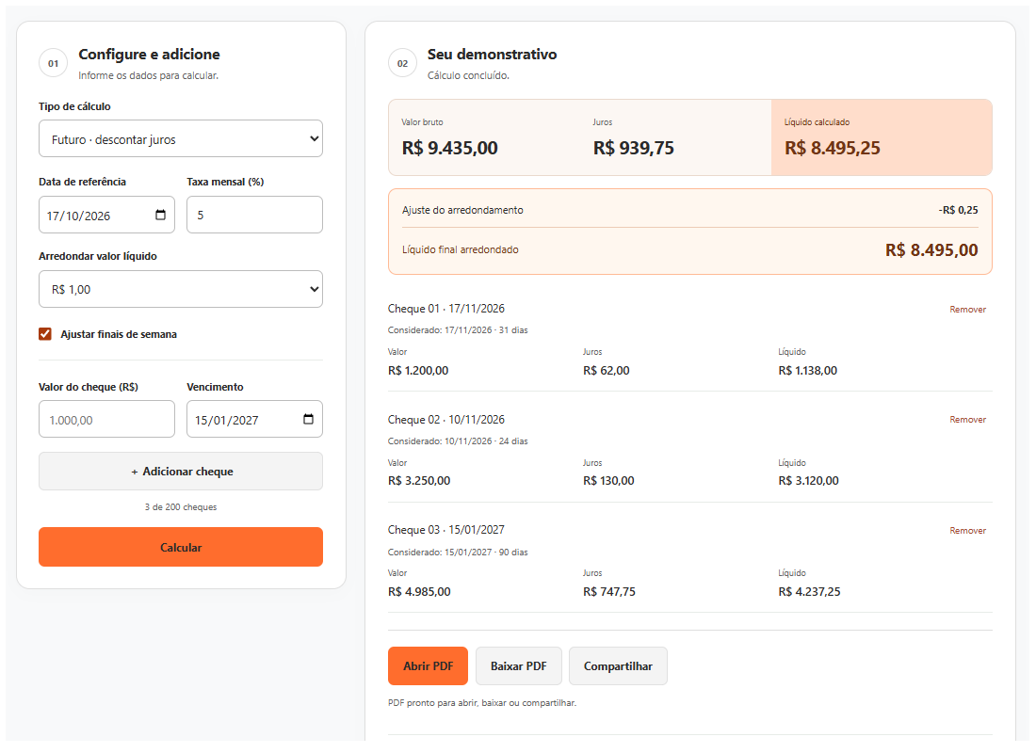This screenshot has height=753, width=1036.
Task: Click the Adicionar cheque button
Action: coord(181,472)
